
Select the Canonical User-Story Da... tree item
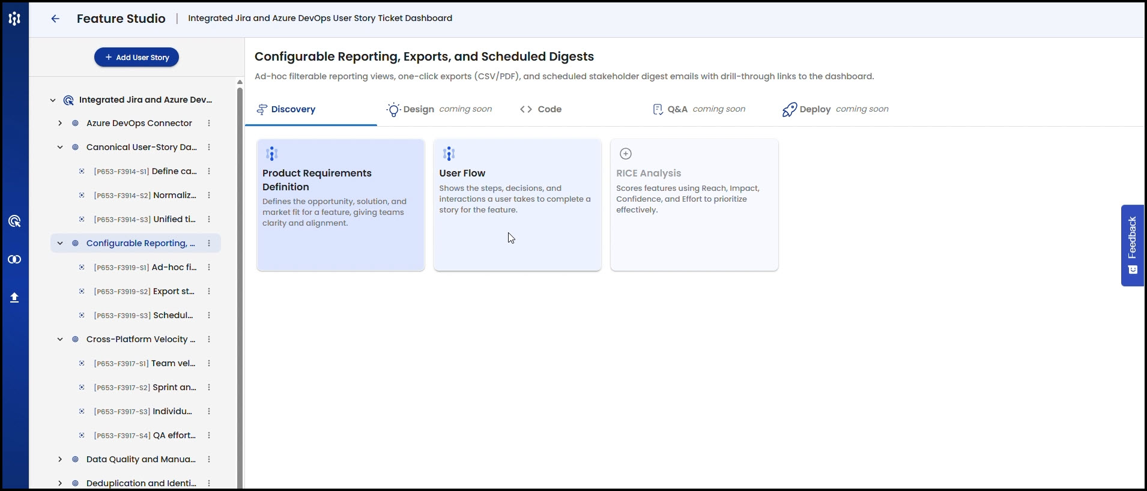pos(141,147)
